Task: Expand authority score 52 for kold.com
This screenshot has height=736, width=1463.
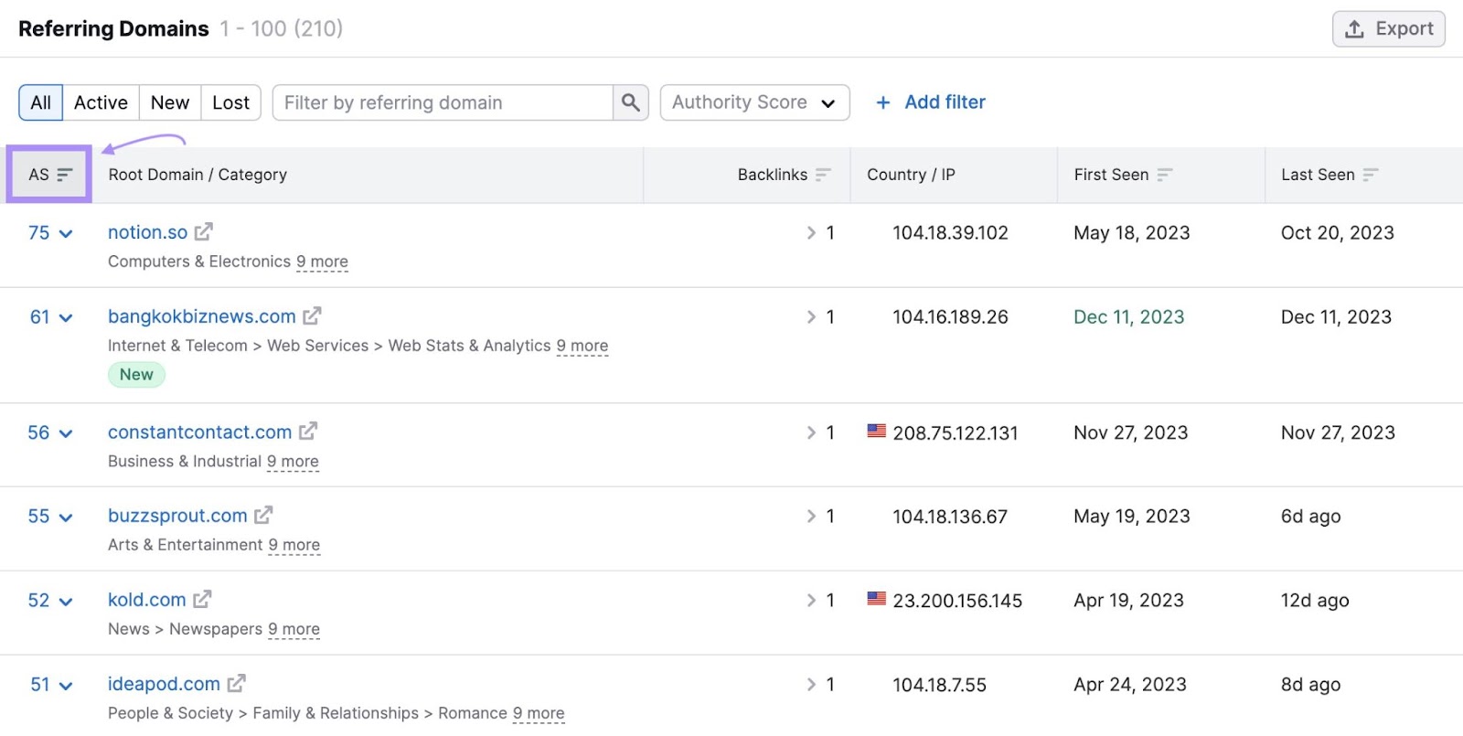Action: coord(50,601)
